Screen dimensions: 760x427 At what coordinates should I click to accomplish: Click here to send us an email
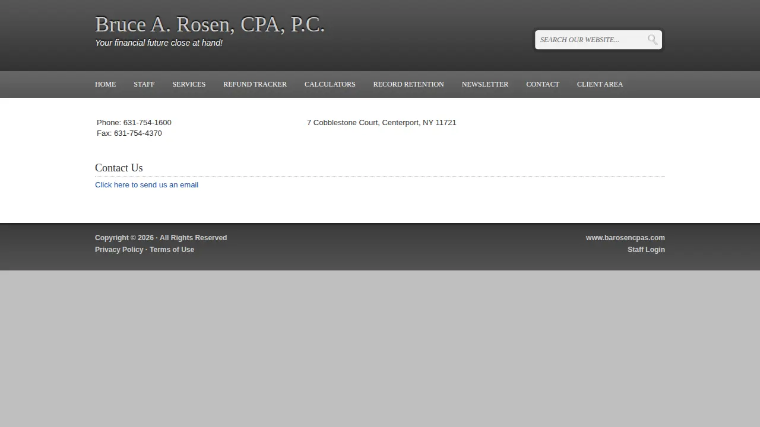[147, 185]
